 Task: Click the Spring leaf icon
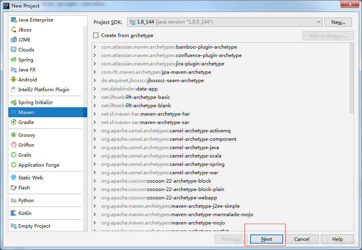[14, 60]
